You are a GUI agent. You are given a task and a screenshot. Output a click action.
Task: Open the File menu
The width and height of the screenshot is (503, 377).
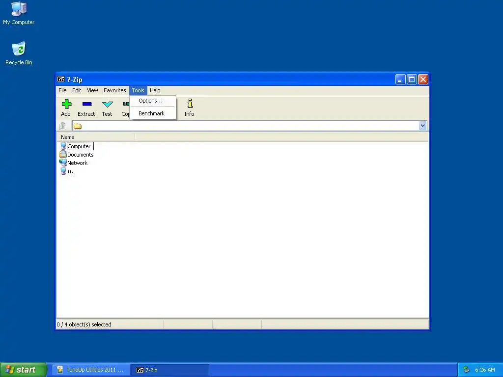tap(62, 90)
